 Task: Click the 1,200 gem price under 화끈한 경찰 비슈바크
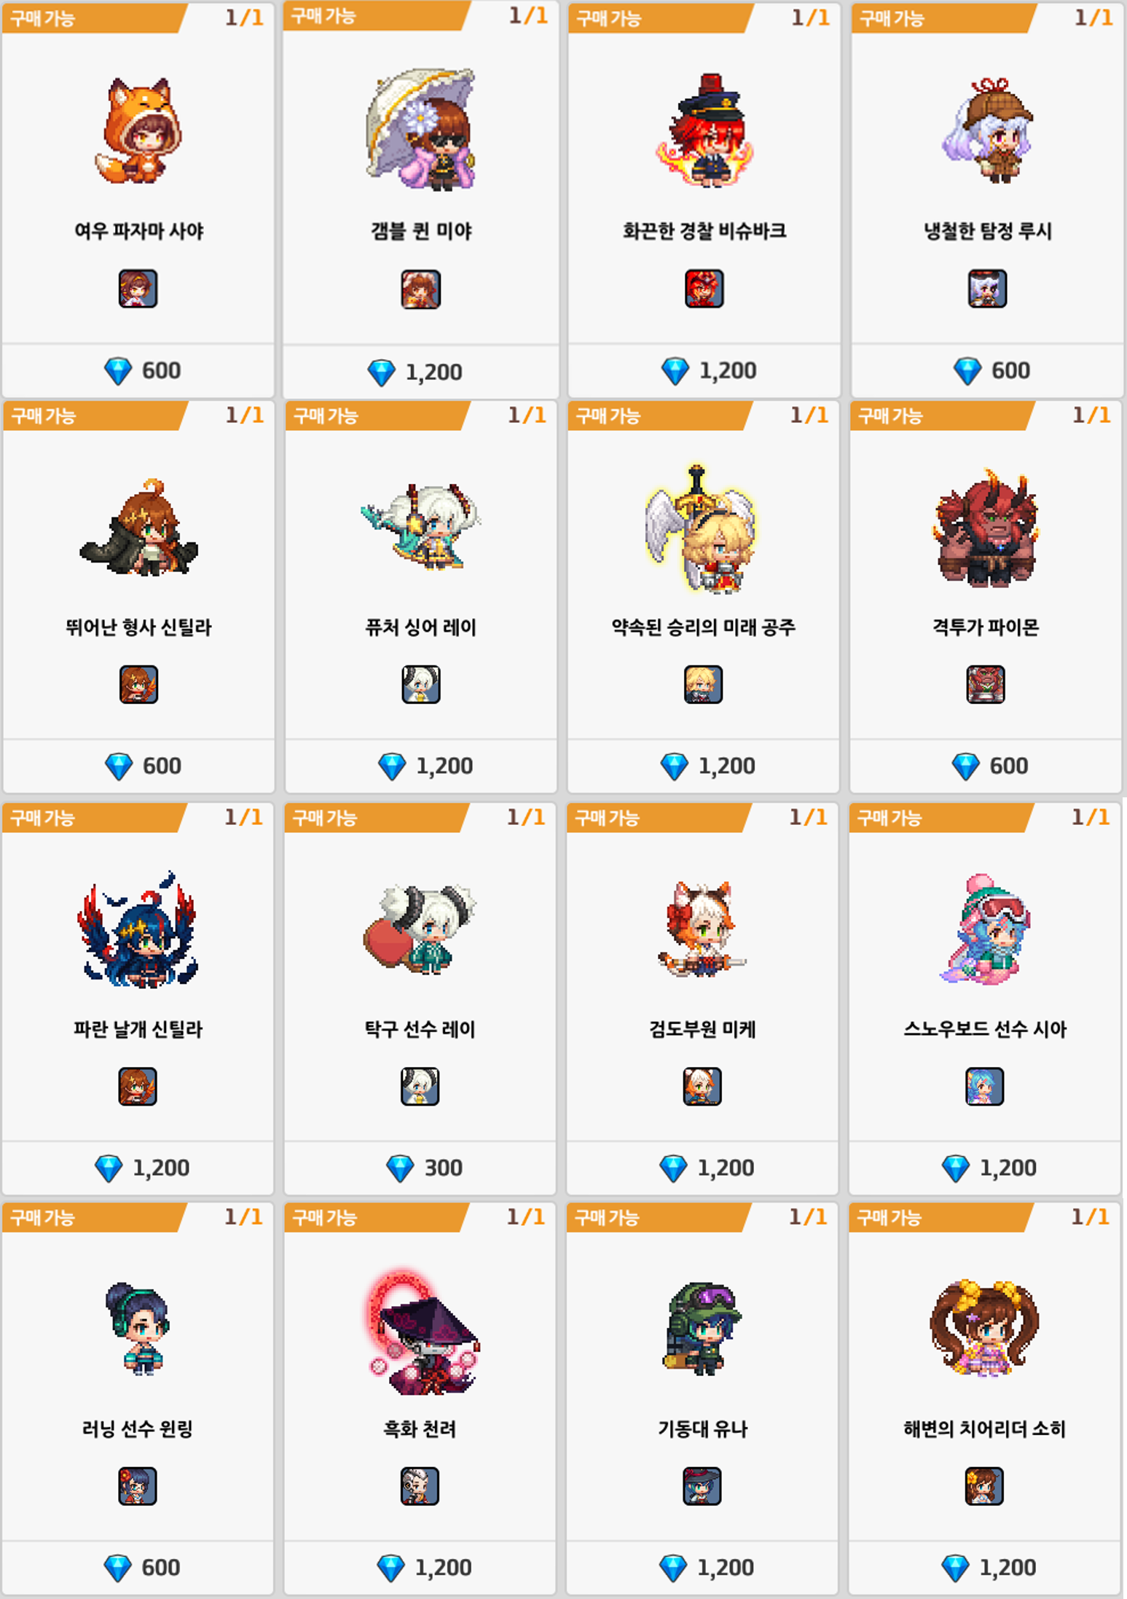[x=727, y=371]
